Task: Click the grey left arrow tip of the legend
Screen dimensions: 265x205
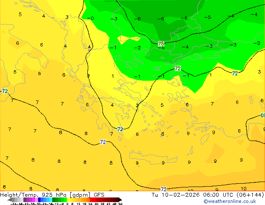Action: 9,200
